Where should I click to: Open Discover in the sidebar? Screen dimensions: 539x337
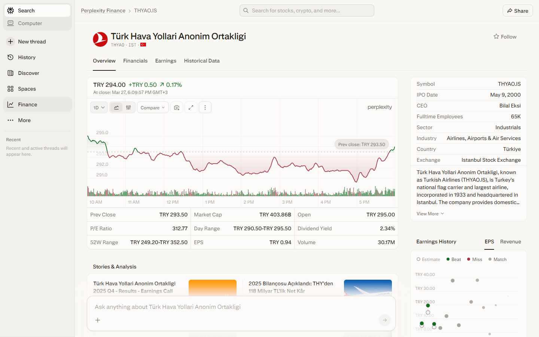click(37, 73)
